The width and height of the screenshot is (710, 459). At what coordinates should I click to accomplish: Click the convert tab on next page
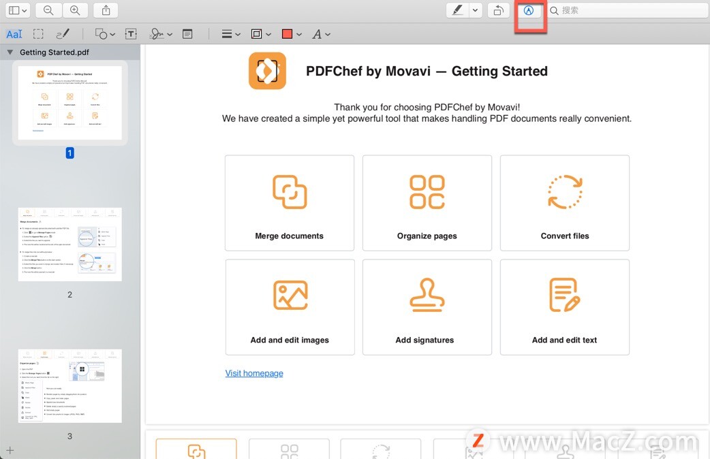(381, 449)
